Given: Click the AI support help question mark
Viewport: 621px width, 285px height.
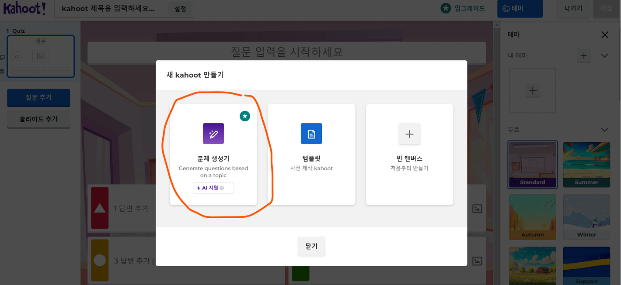Looking at the screenshot, I should click(222, 188).
